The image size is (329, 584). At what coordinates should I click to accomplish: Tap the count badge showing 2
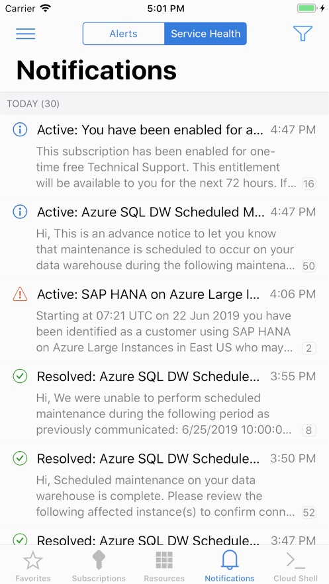[309, 349]
